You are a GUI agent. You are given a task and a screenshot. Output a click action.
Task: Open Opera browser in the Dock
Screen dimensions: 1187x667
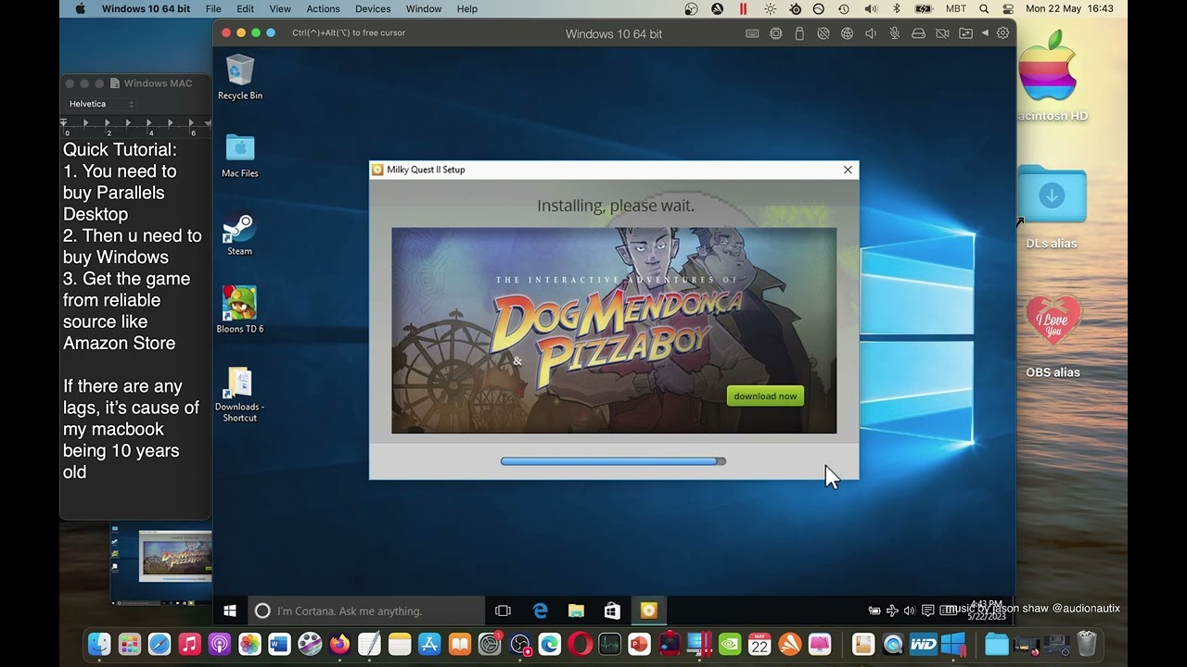click(x=580, y=644)
